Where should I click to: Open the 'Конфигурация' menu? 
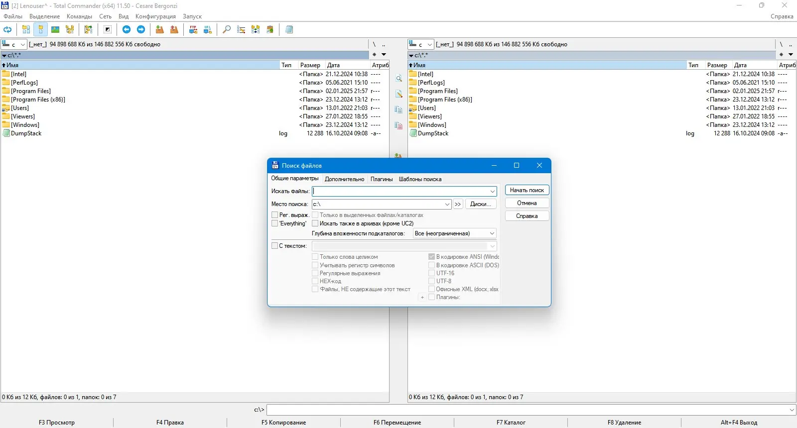point(155,16)
